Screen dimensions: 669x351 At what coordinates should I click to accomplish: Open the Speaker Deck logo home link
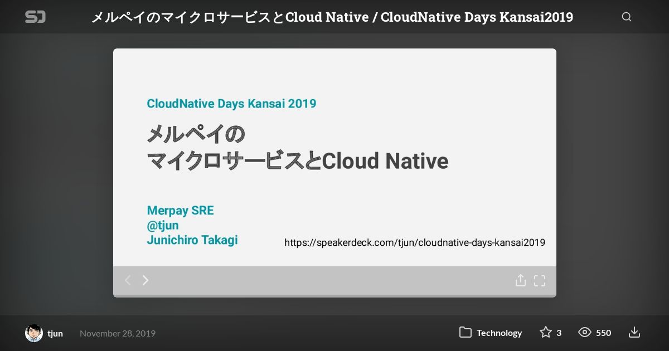click(x=35, y=17)
